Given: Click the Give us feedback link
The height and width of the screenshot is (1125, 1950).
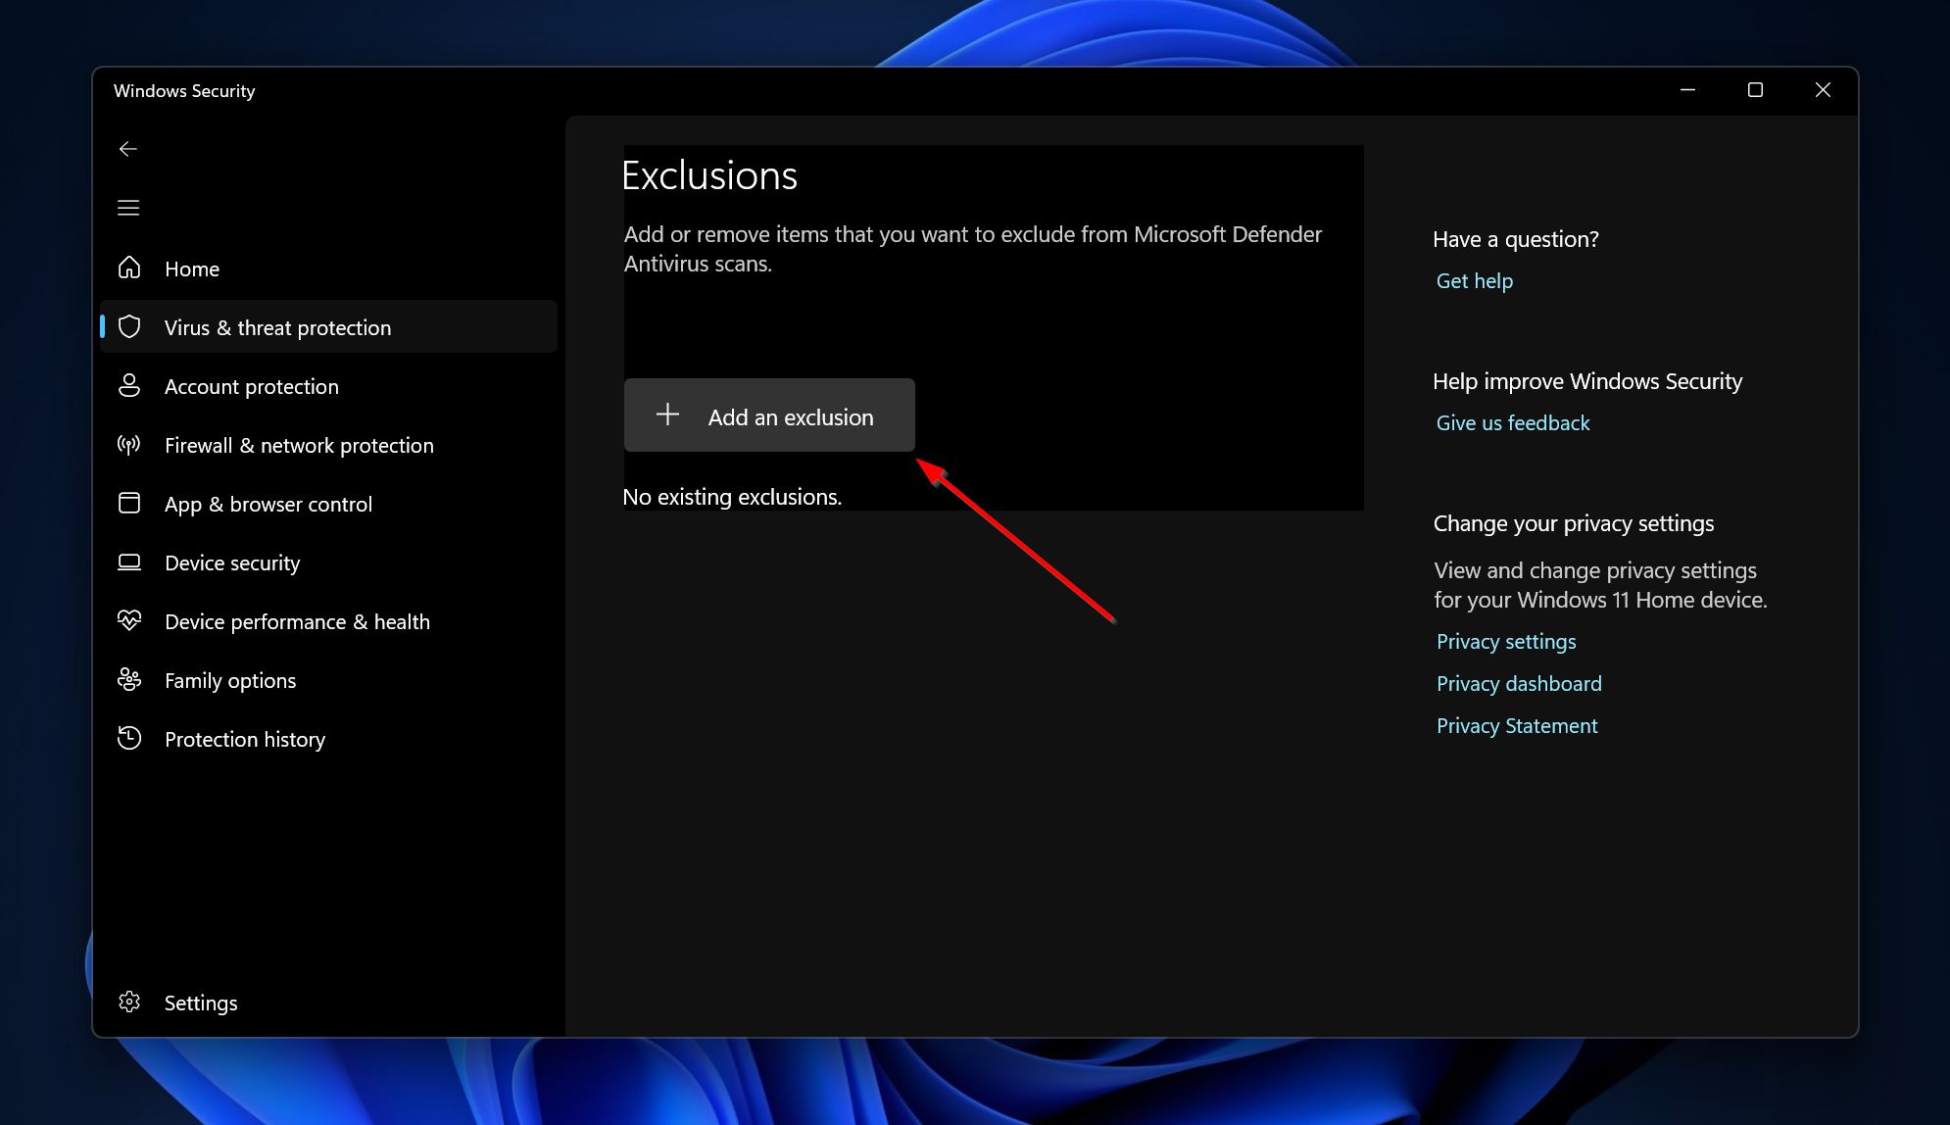Looking at the screenshot, I should tap(1512, 423).
